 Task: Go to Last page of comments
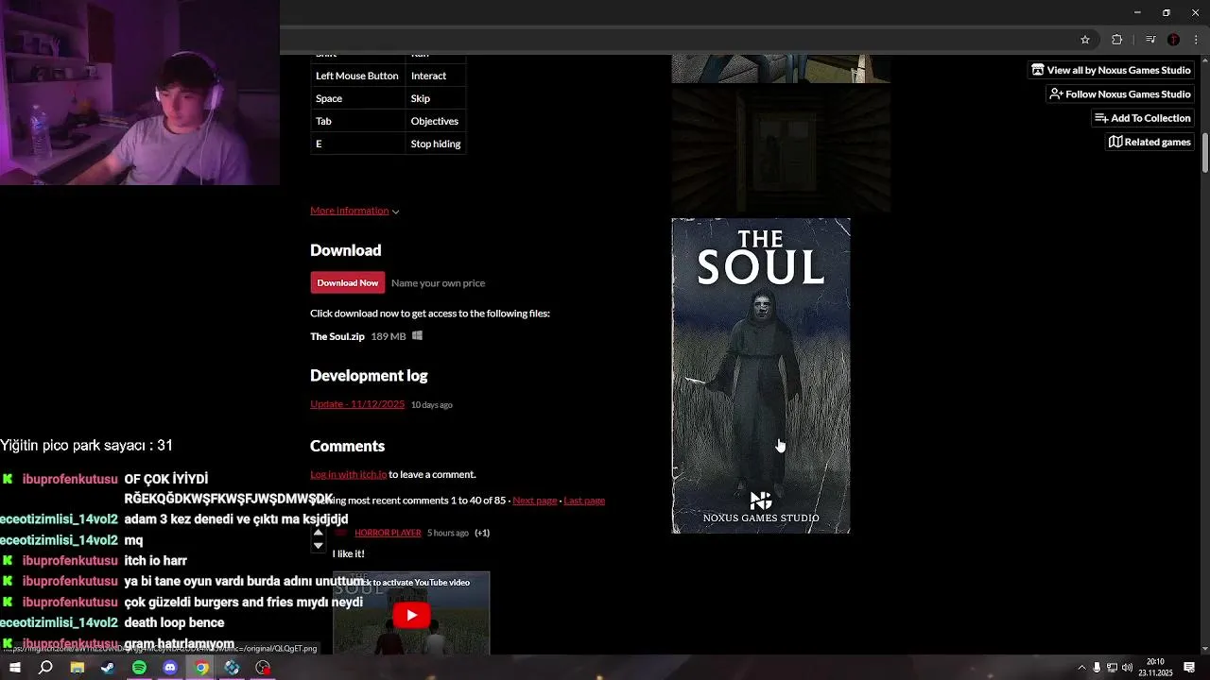[584, 500]
